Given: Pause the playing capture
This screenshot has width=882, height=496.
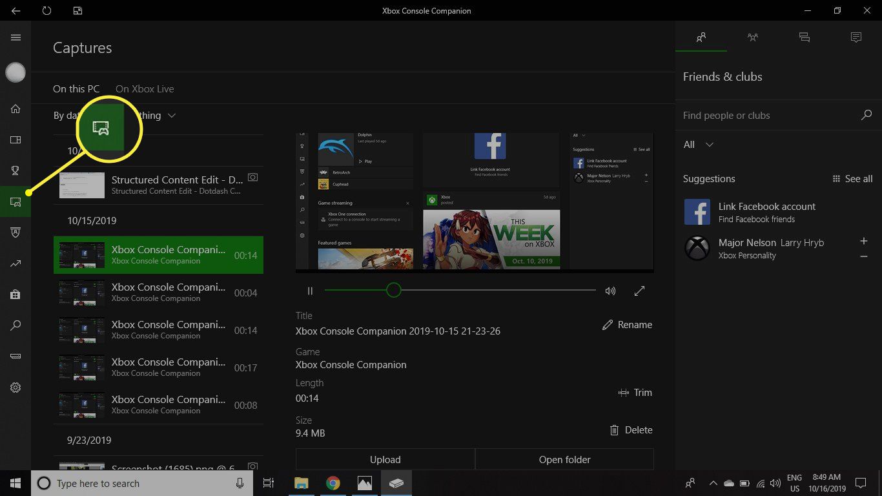Looking at the screenshot, I should [x=310, y=291].
